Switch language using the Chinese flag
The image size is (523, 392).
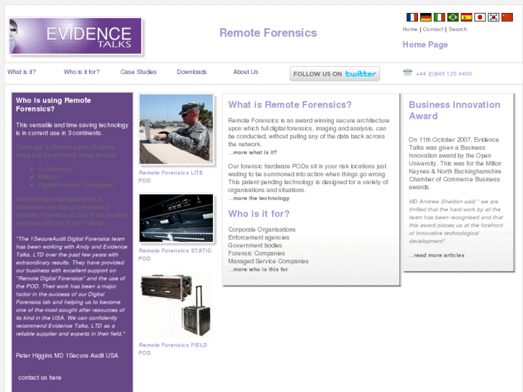[507, 17]
